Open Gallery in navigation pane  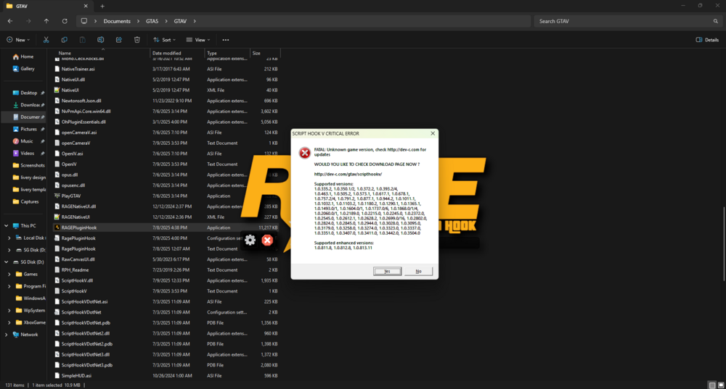[x=24, y=68]
